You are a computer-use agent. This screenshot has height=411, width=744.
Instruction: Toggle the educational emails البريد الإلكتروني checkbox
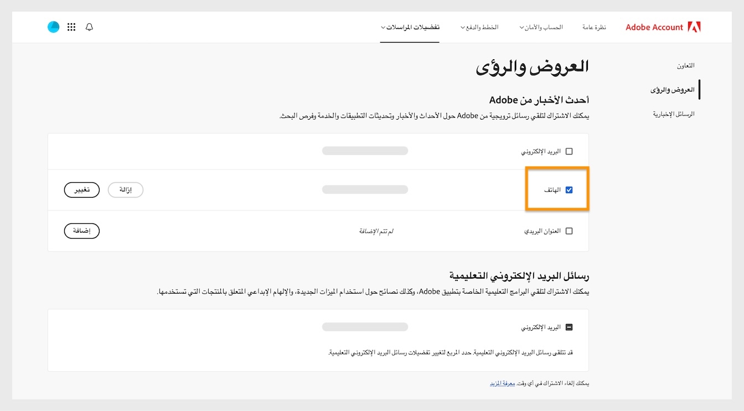(570, 326)
